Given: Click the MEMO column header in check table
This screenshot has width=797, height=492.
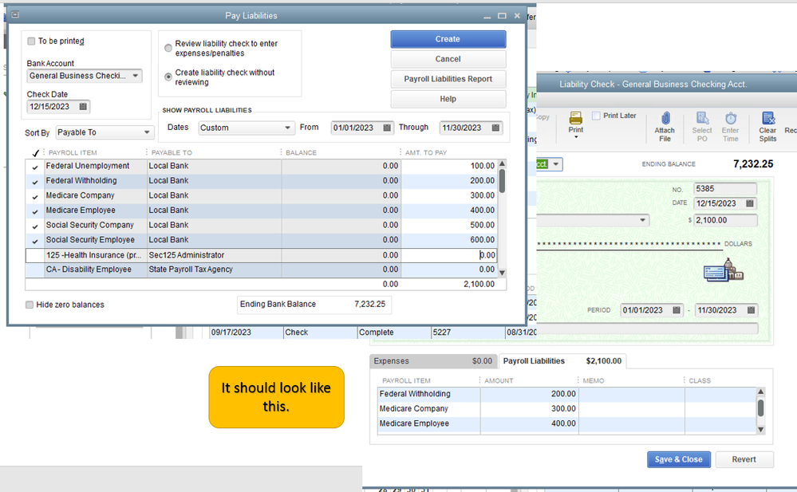Looking at the screenshot, I should click(594, 380).
